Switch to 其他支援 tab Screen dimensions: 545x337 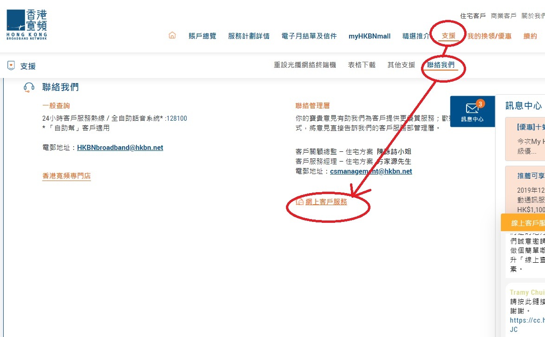[401, 65]
